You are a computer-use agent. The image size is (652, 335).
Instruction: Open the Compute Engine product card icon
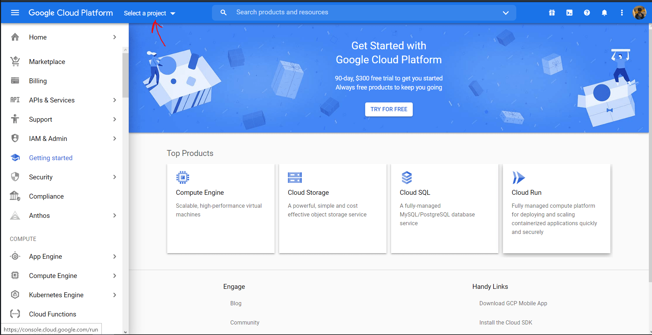[x=182, y=177]
